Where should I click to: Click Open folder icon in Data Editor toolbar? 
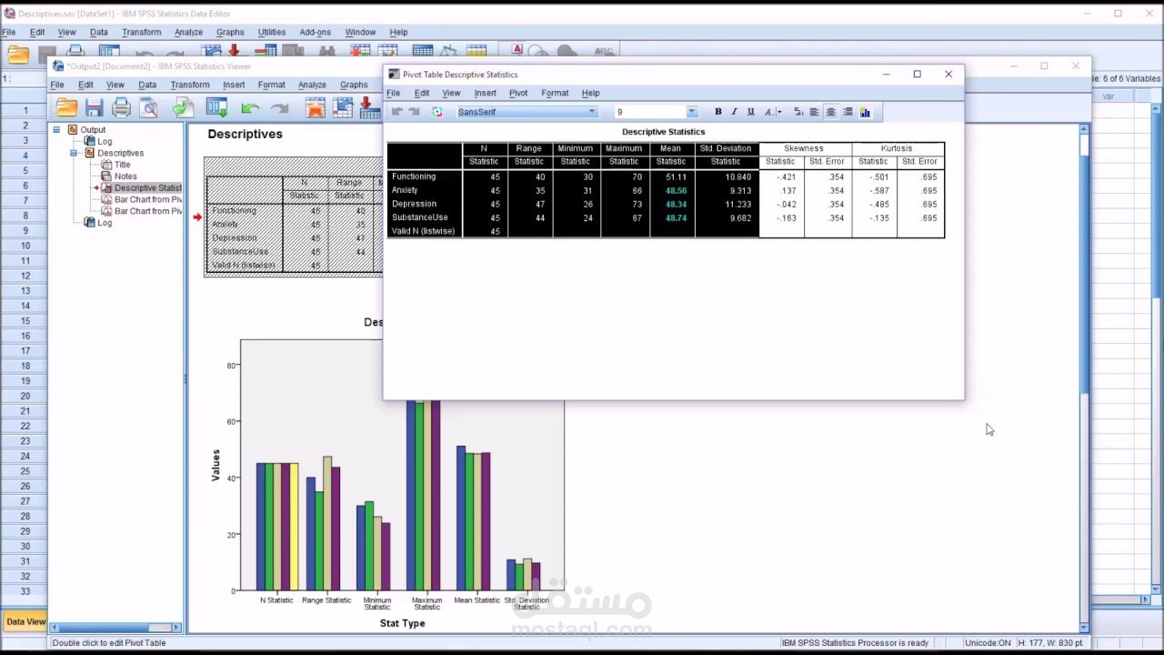[18, 55]
